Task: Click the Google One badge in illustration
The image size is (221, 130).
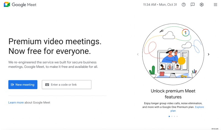Action: tap(185, 33)
